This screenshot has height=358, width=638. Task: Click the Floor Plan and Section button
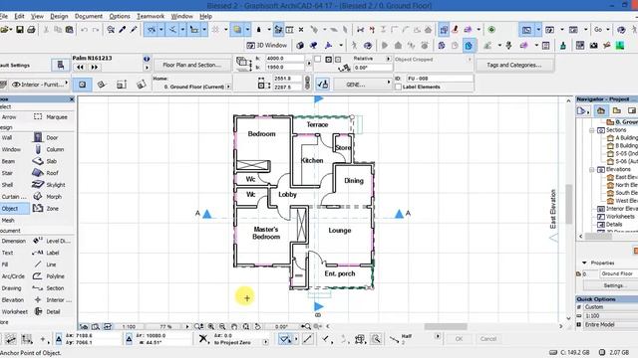click(192, 65)
